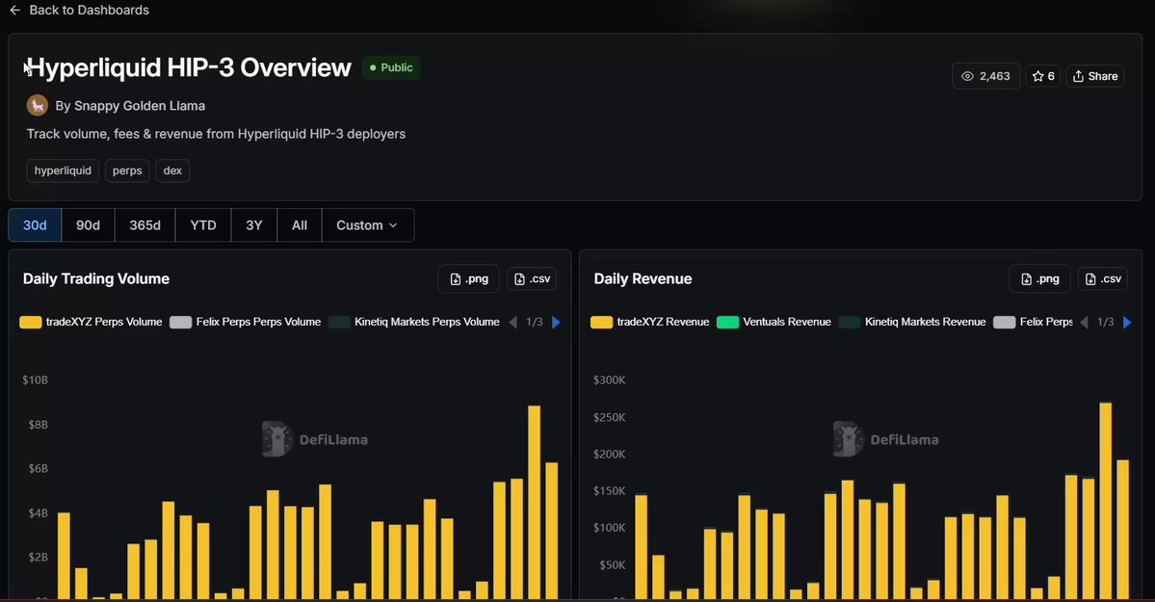
Task: Toggle tradeXYZ Perps Volume legend series
Action: click(91, 322)
